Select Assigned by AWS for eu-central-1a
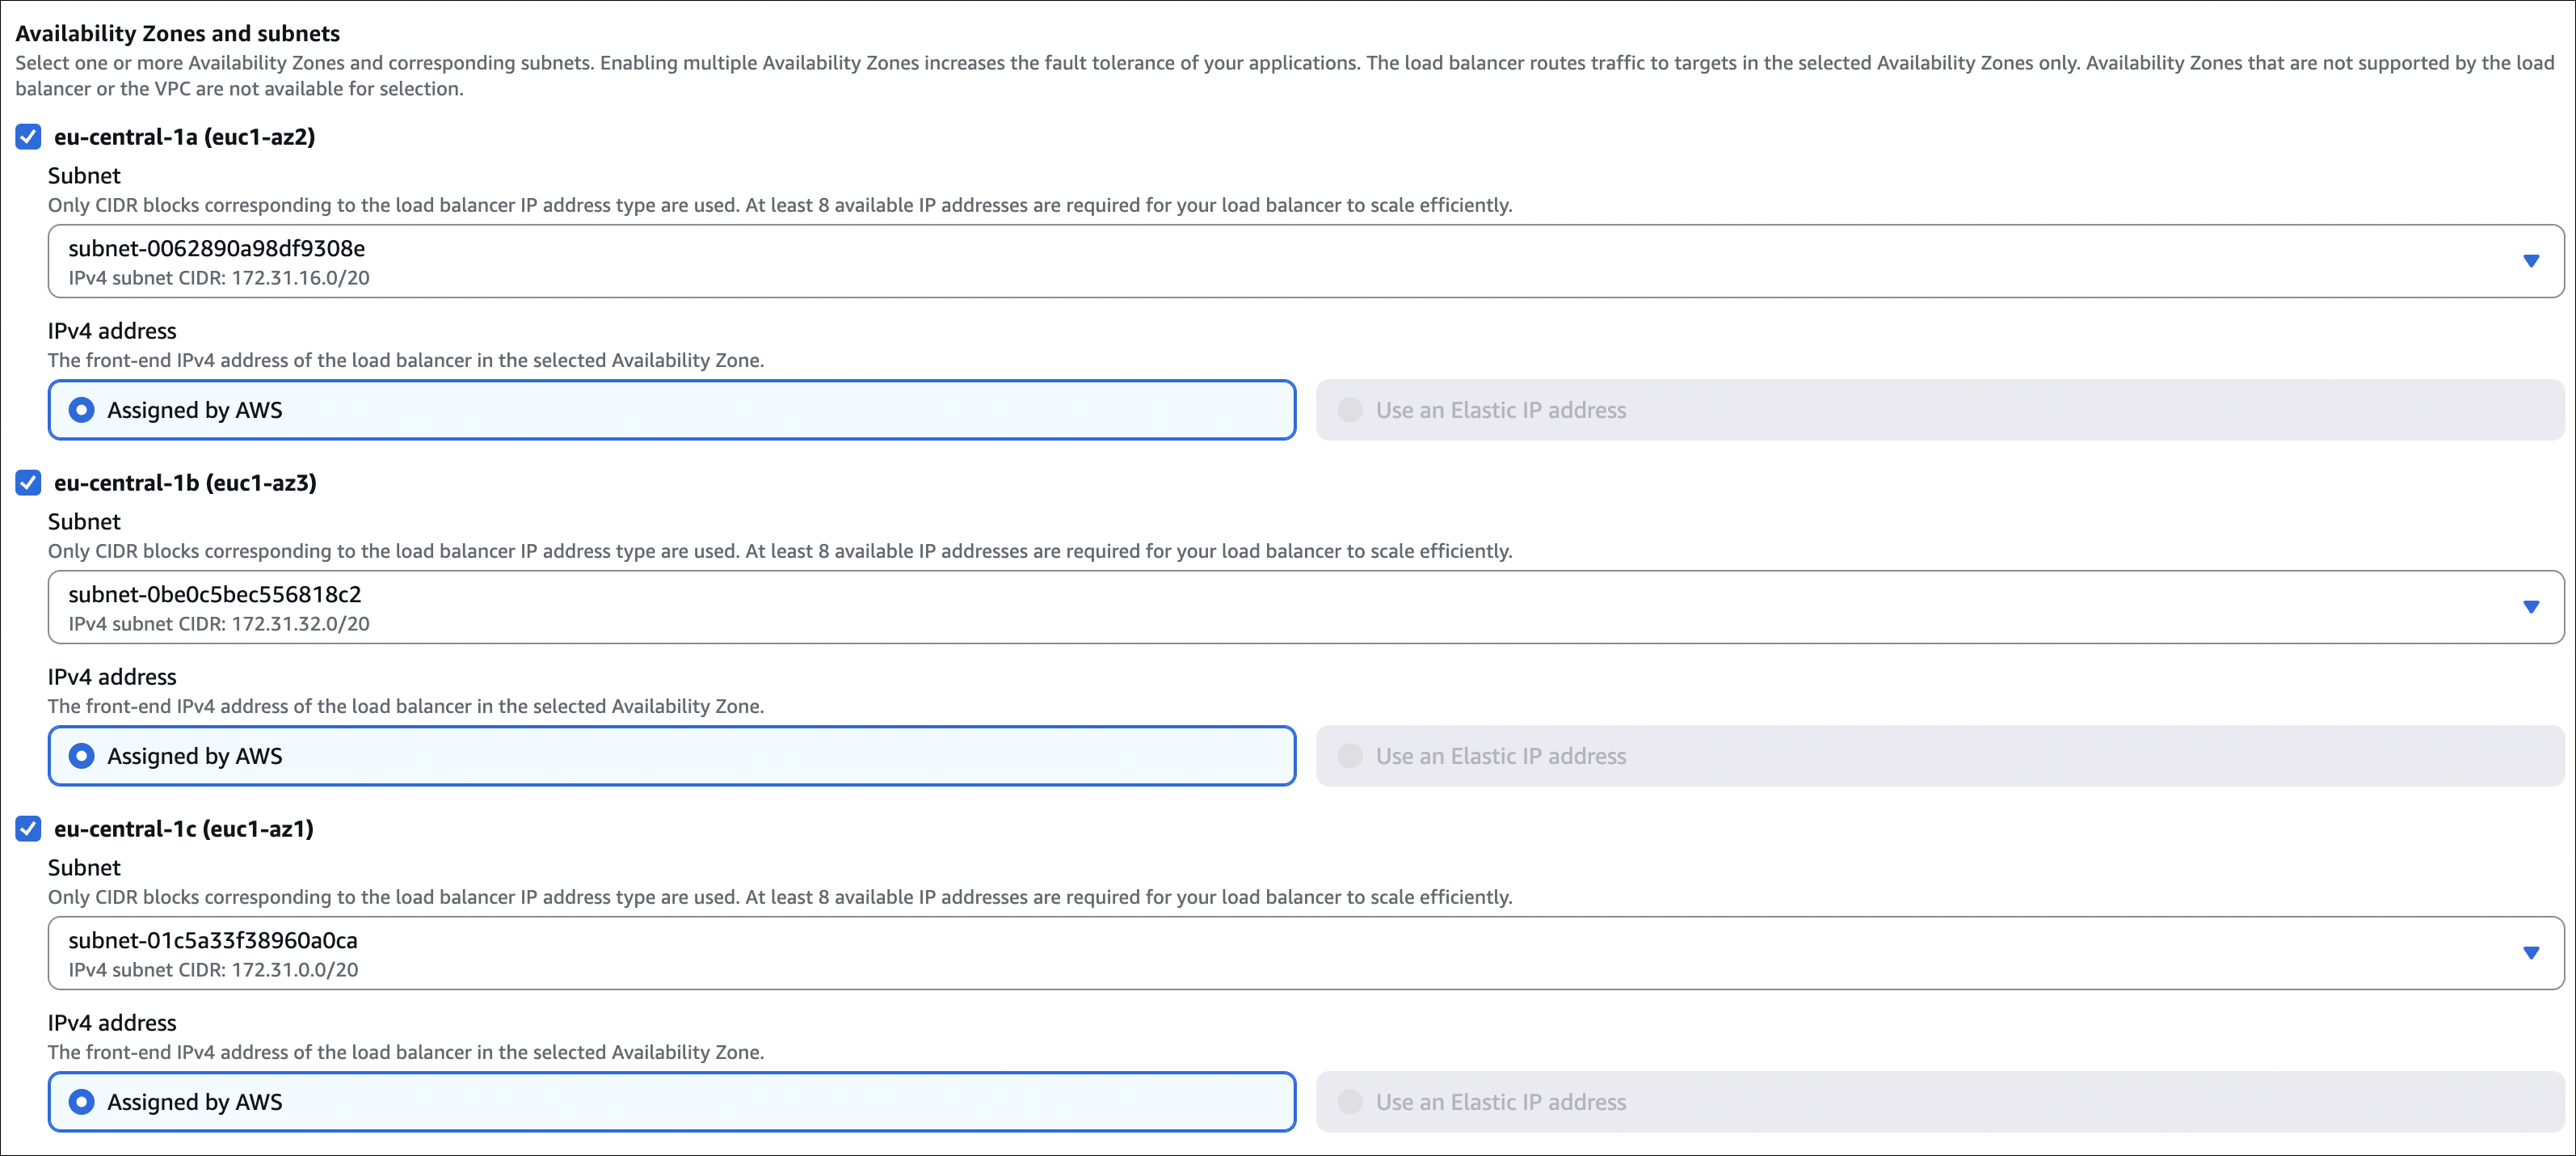 tap(195, 411)
